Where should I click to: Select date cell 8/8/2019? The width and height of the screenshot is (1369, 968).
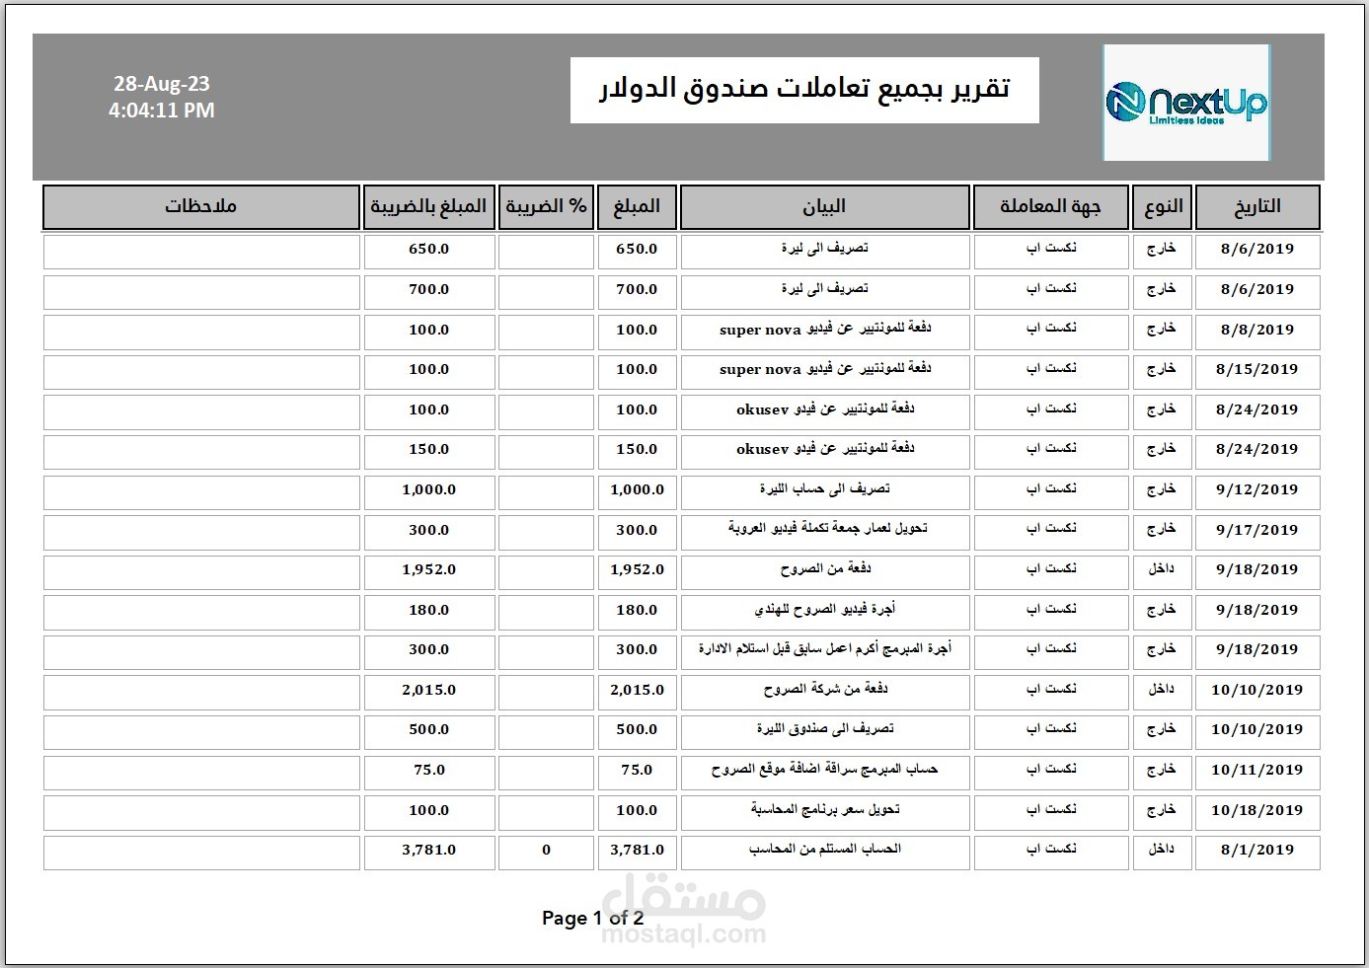pyautogui.click(x=1257, y=331)
